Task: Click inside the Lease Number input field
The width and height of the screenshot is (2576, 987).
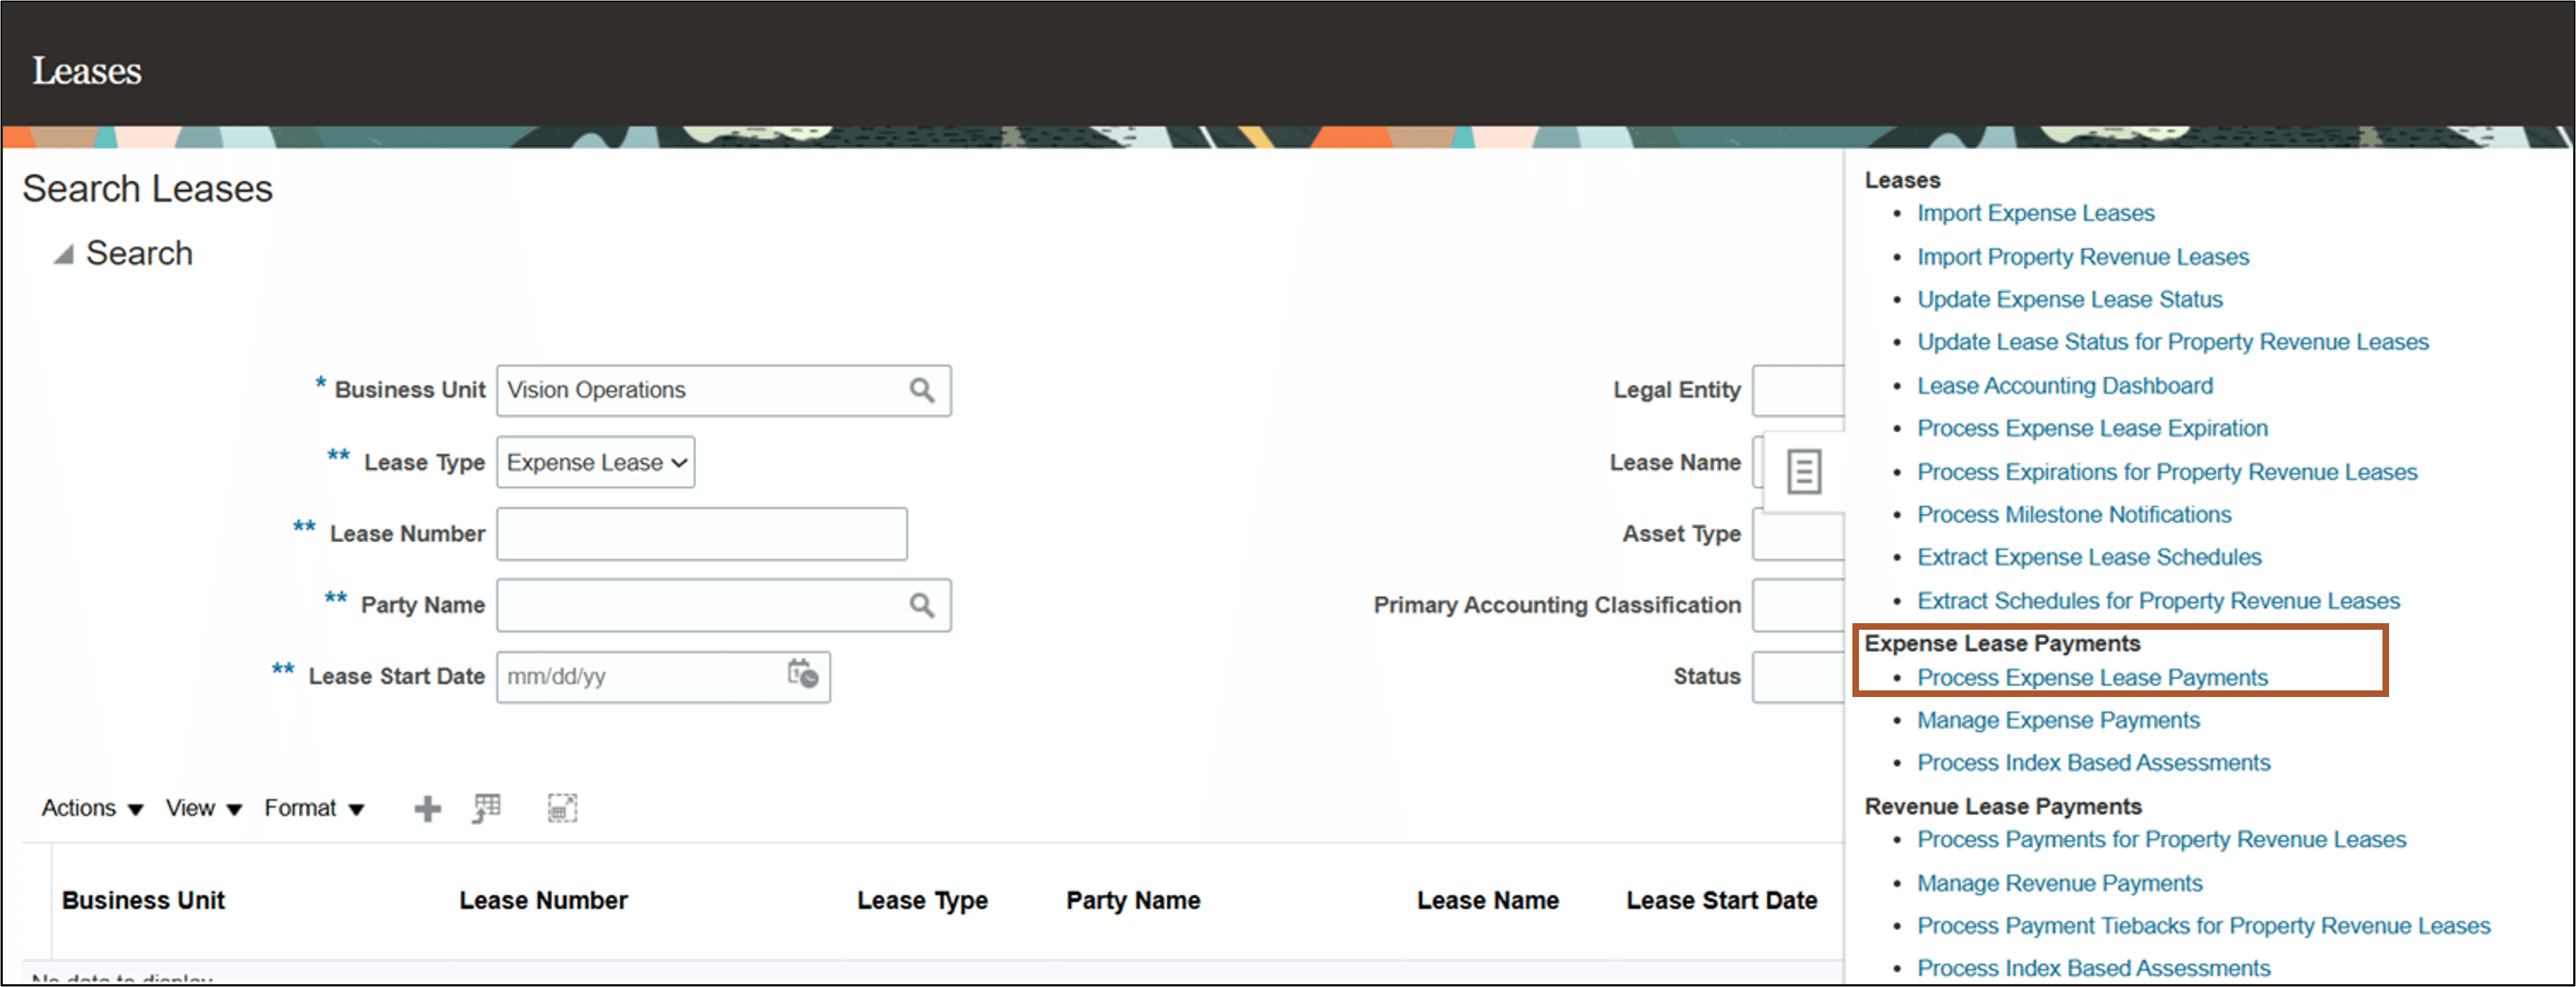Action: (x=701, y=533)
